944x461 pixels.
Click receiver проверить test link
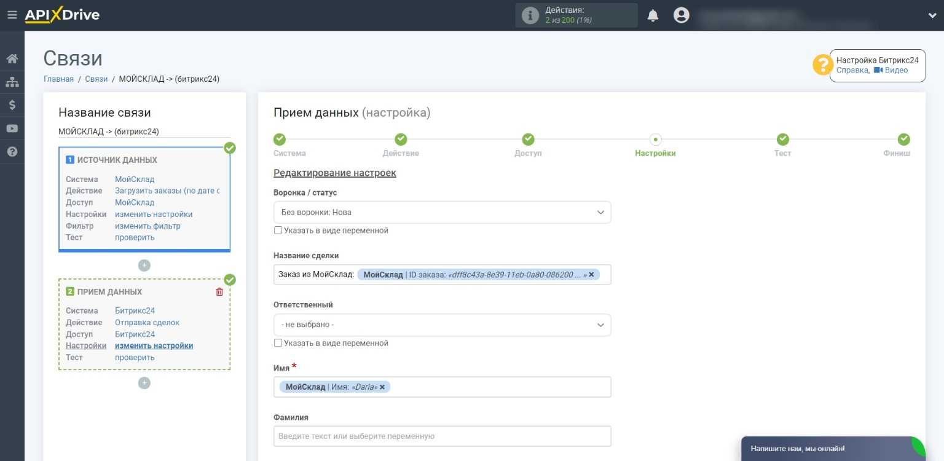pos(135,358)
